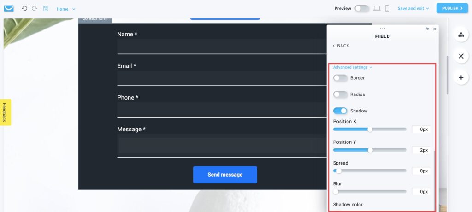The width and height of the screenshot is (472, 212).
Task: Disable the Shadow toggle
Action: (340, 111)
